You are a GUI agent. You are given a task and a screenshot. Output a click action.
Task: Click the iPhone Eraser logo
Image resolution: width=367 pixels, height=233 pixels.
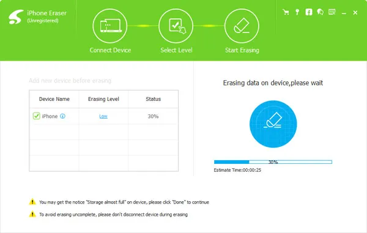coord(16,17)
